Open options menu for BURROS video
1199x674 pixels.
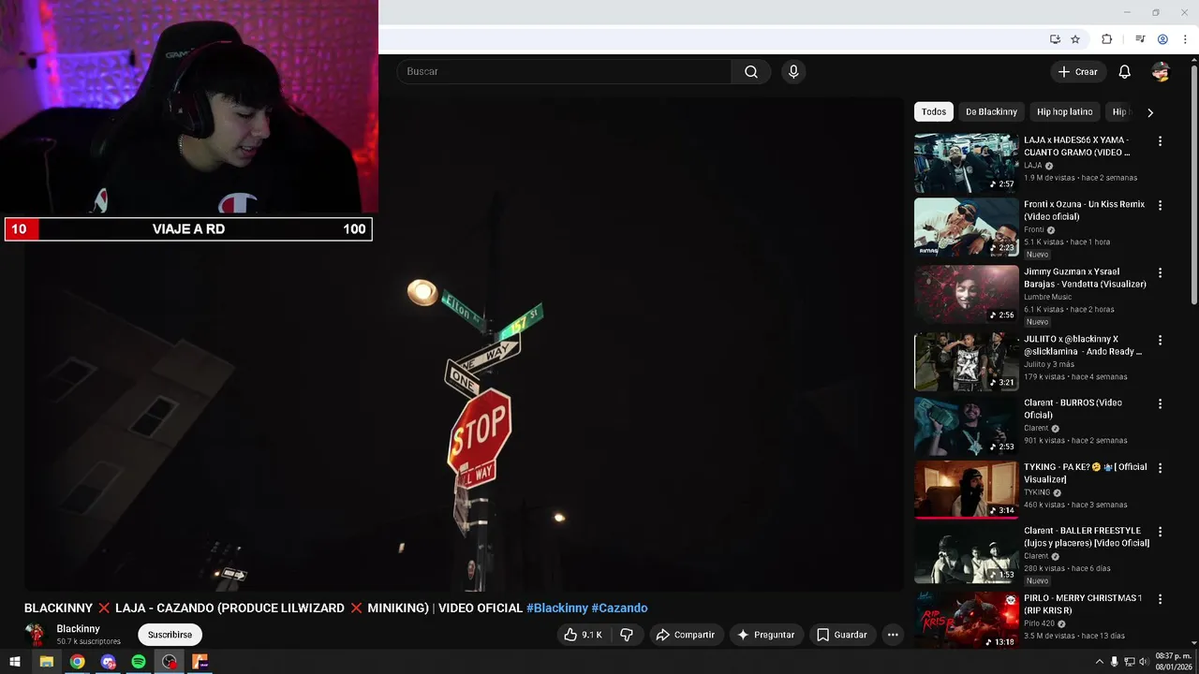click(x=1160, y=403)
